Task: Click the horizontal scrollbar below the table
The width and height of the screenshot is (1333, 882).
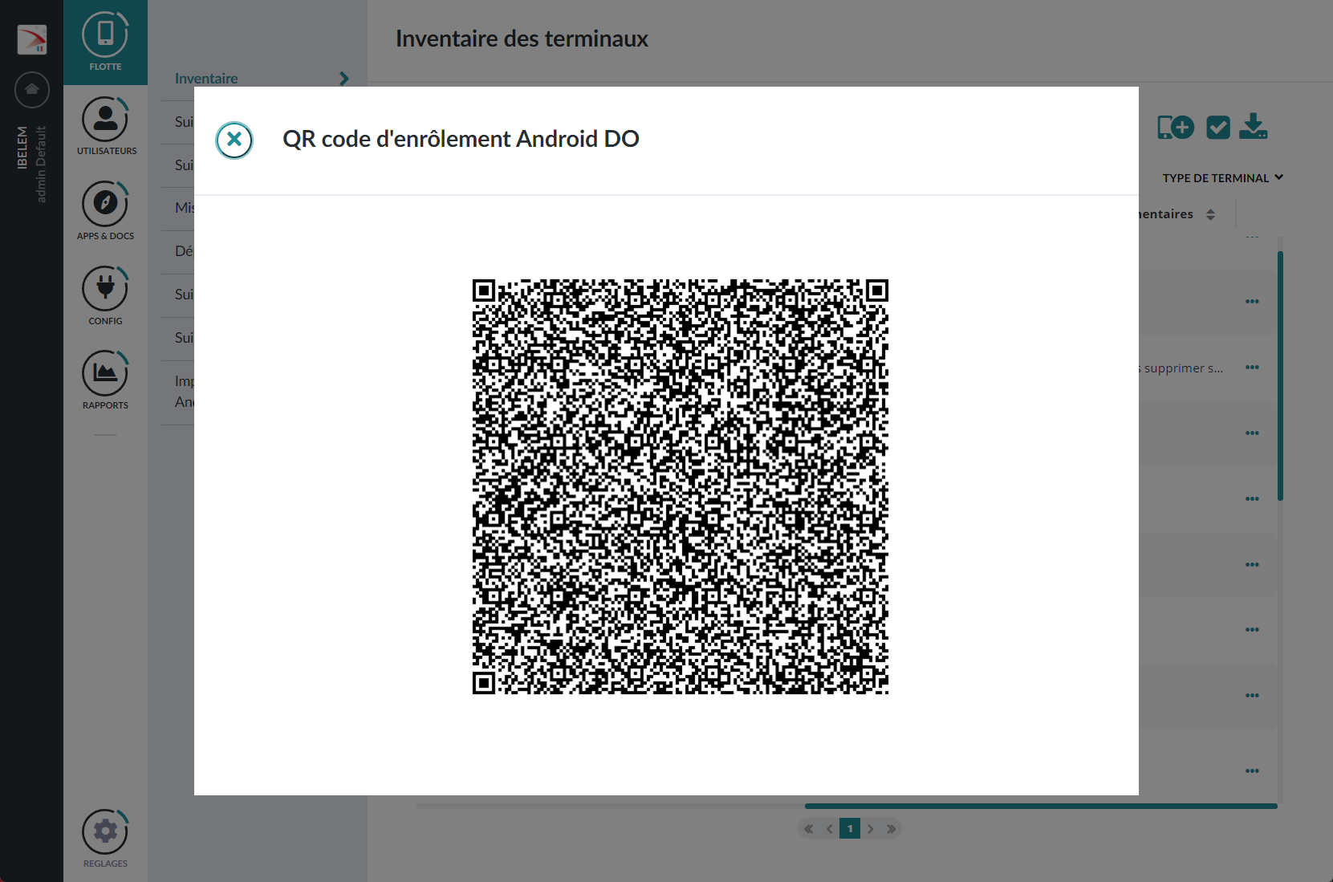Action: point(1041,806)
